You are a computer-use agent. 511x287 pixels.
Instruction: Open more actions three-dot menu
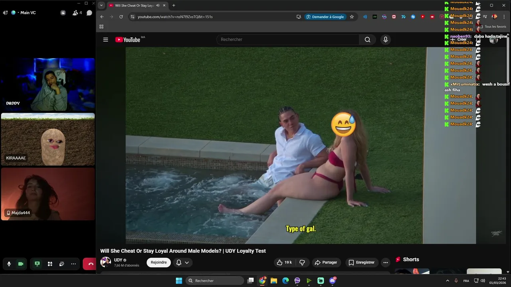[385, 262]
